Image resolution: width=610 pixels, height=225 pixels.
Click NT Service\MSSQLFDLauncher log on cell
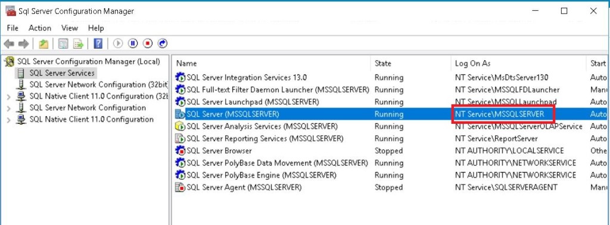coord(507,90)
